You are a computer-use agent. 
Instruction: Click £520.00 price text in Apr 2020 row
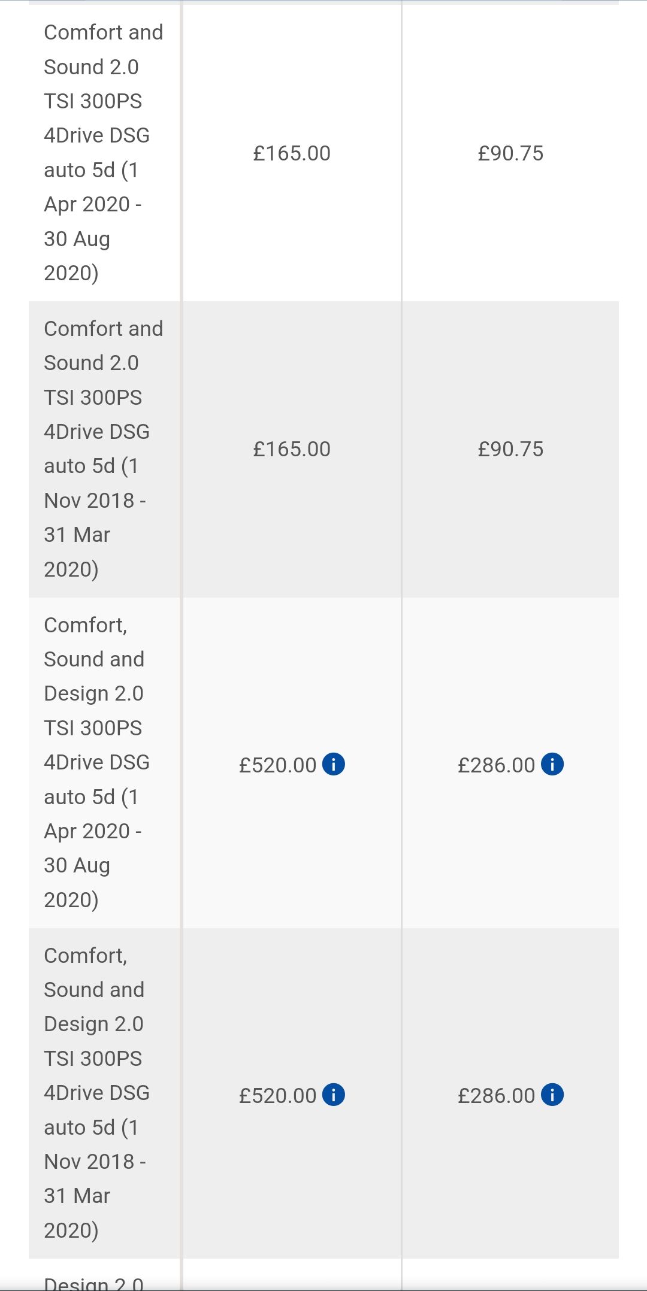click(x=277, y=765)
